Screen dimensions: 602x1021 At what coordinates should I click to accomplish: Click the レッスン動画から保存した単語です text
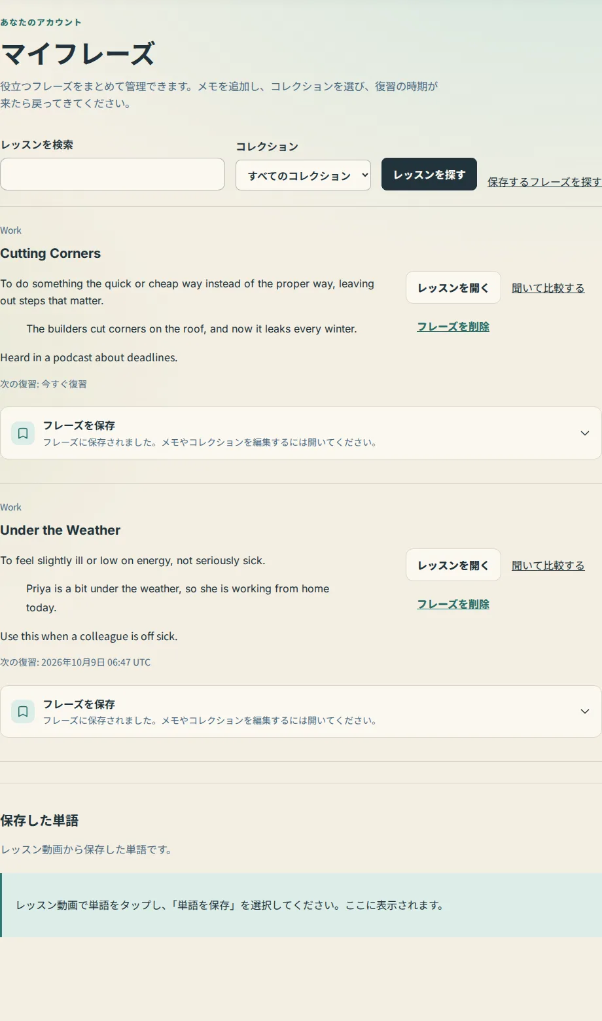(x=86, y=850)
